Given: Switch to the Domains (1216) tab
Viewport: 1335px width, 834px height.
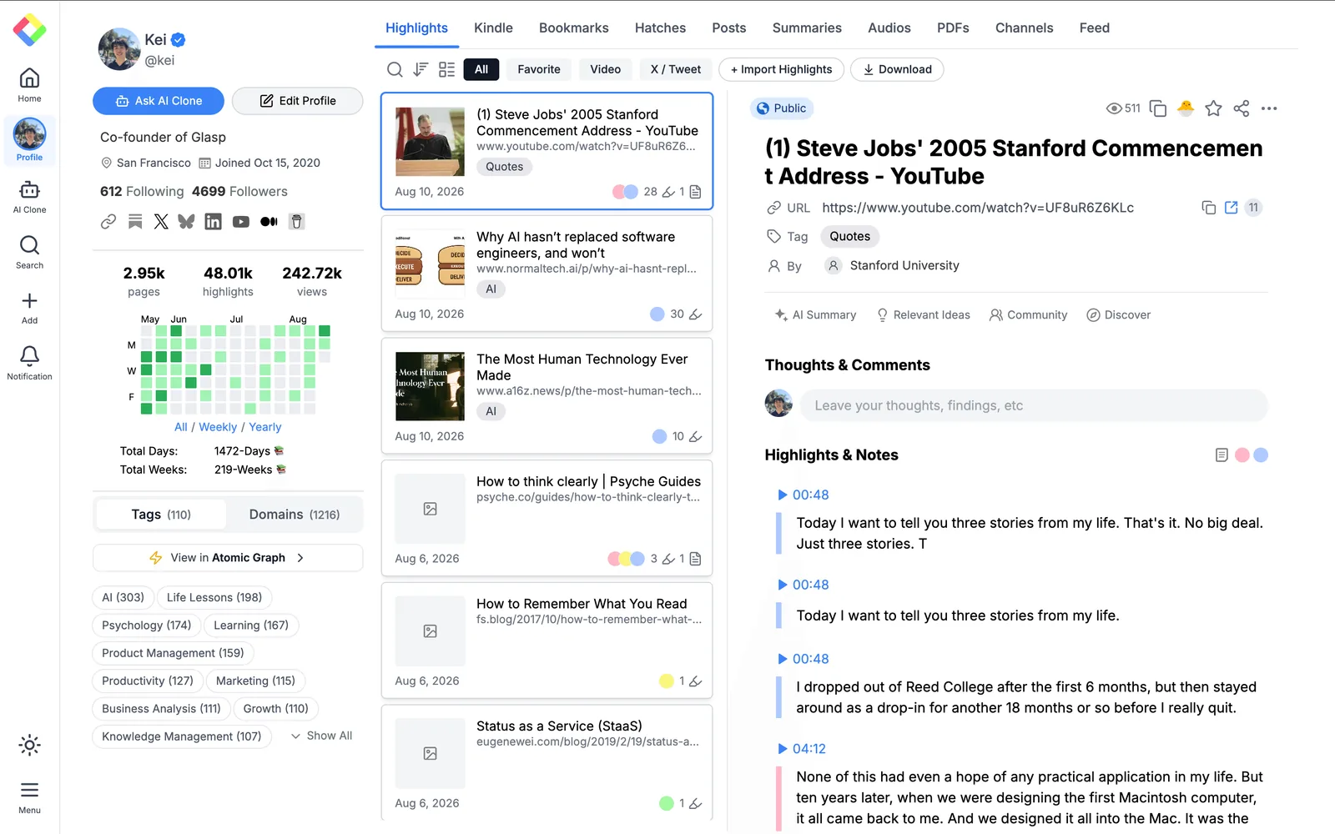Looking at the screenshot, I should pos(295,515).
